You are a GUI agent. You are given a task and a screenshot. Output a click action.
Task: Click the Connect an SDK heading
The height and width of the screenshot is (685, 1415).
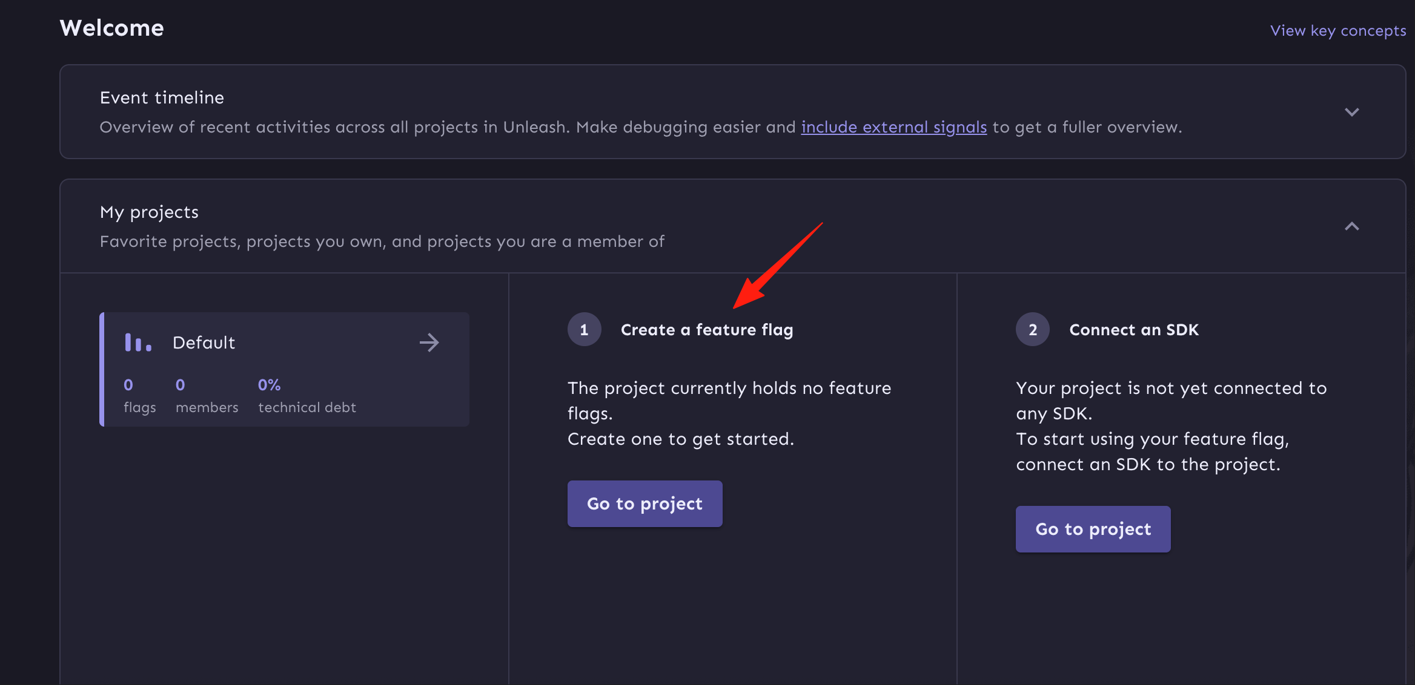click(1134, 330)
